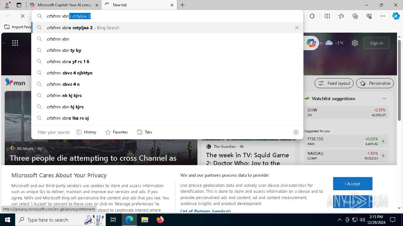Open the Import favourites bookmark item
This screenshot has height=226, width=403.
(x=18, y=27)
